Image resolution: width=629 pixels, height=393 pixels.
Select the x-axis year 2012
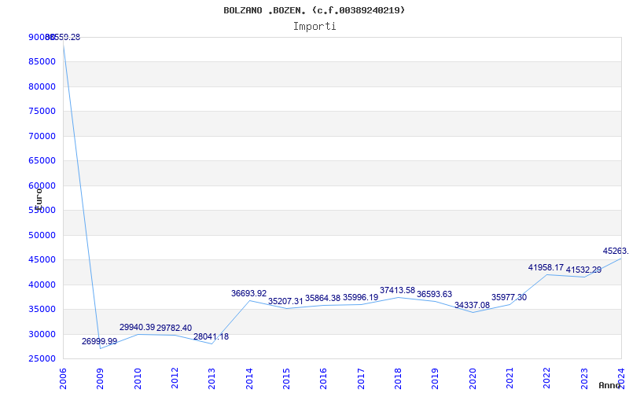point(175,379)
